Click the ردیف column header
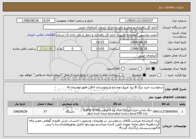This screenshot has height=139, width=196. click(182, 104)
